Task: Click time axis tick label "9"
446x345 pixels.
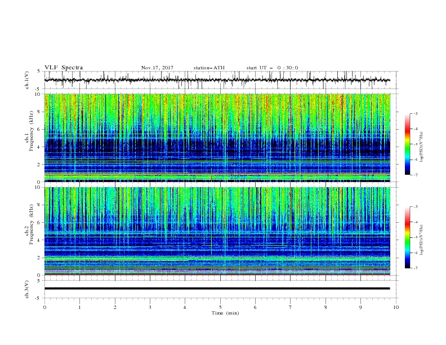Action: pyautogui.click(x=360, y=307)
